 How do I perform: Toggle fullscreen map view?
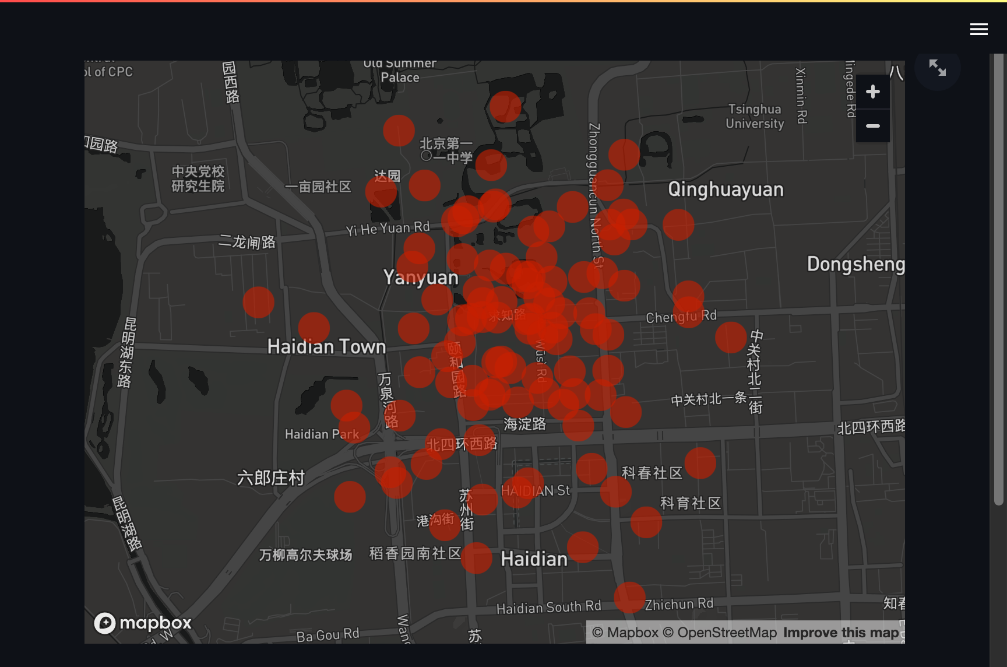click(x=937, y=68)
